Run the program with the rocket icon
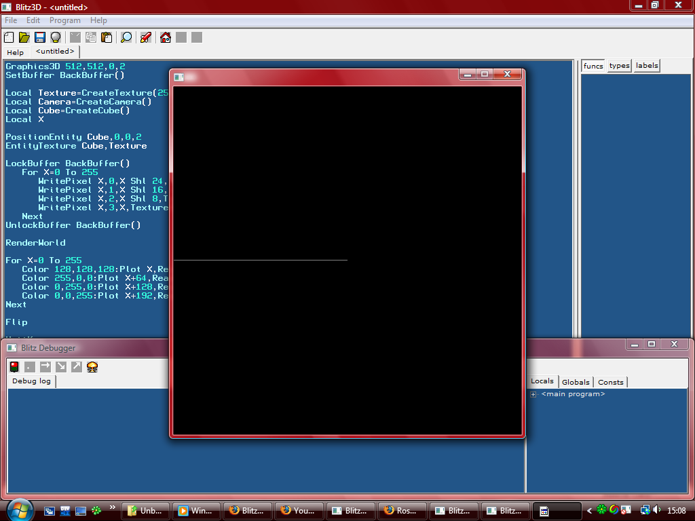This screenshot has height=521, width=695. point(145,37)
